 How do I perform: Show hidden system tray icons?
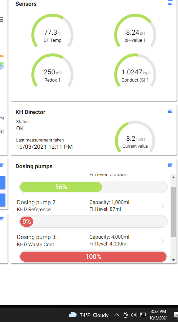pos(116,315)
